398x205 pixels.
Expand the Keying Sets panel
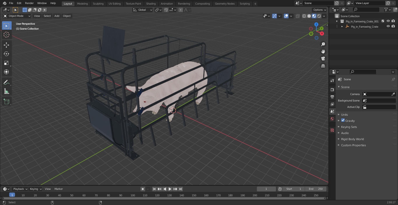pyautogui.click(x=349, y=127)
